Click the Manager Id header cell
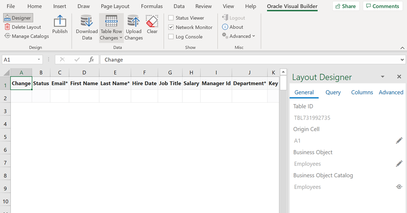Viewport: 407px width, 213px height. 216,83
